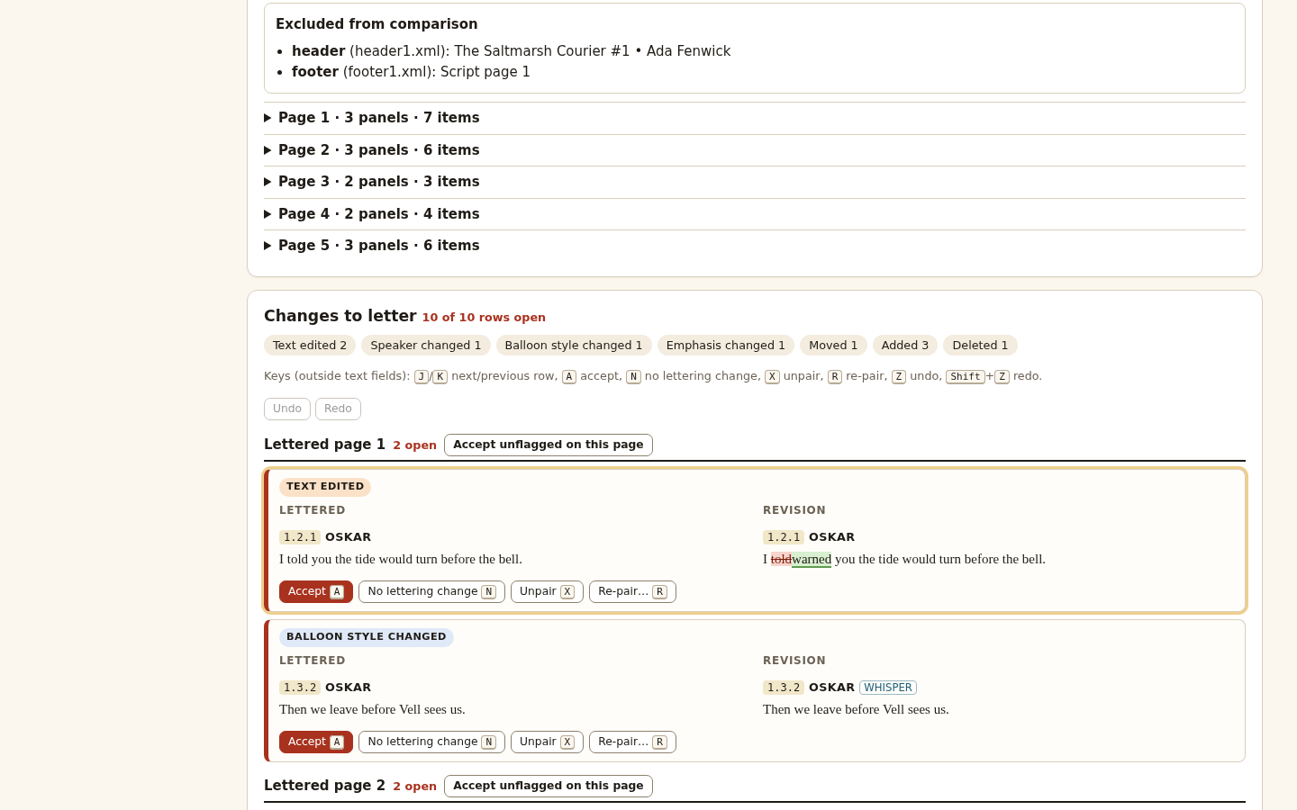The height and width of the screenshot is (810, 1297).
Task: Re-pair the Text Edited row 1.2.1
Action: pyautogui.click(x=632, y=591)
